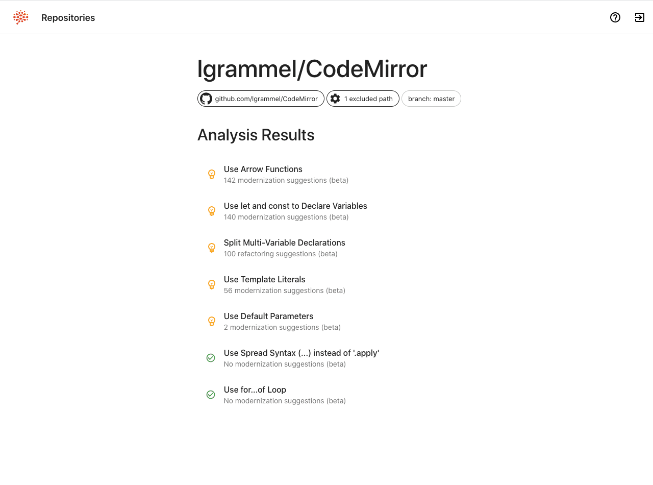Open the help question mark icon
This screenshot has width=653, height=485.
coord(615,17)
